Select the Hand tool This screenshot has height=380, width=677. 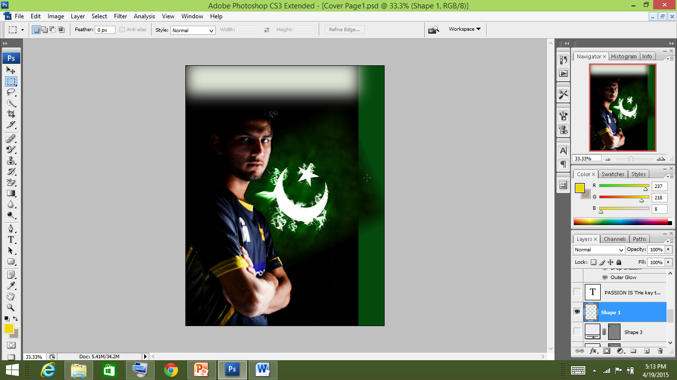11,296
